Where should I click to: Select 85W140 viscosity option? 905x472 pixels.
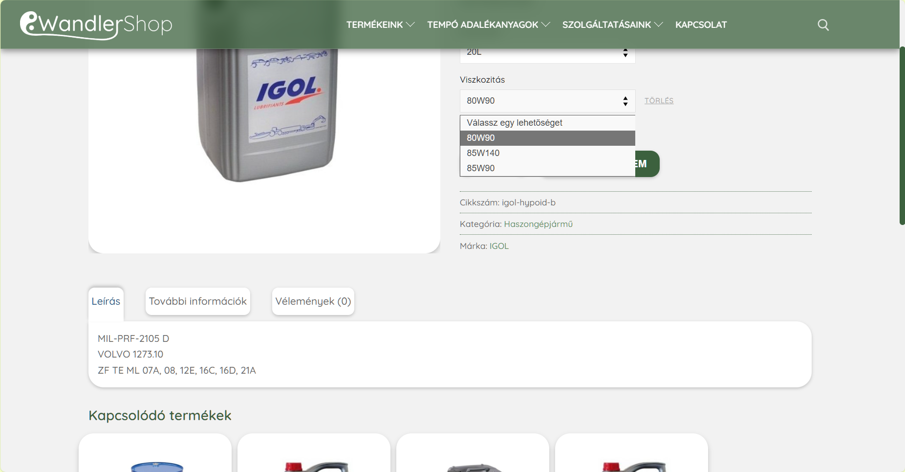pos(547,153)
